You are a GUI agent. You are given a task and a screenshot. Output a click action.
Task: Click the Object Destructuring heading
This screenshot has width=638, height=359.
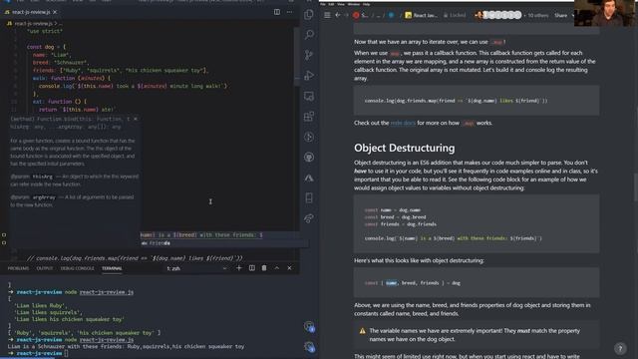(x=404, y=148)
